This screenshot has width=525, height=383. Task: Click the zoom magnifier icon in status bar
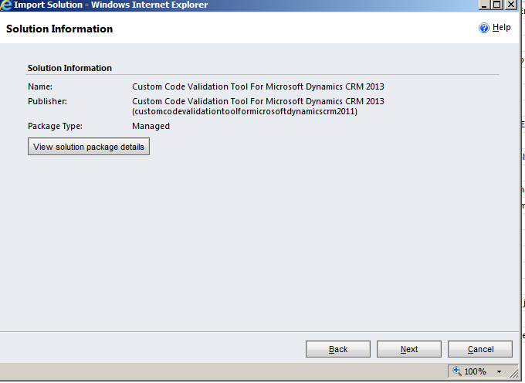click(457, 371)
